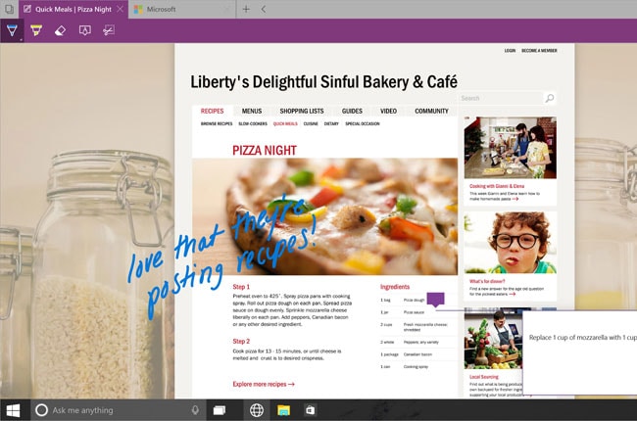Viewport: 637px width, 421px height.
Task: Click the website search input field
Action: (500, 98)
